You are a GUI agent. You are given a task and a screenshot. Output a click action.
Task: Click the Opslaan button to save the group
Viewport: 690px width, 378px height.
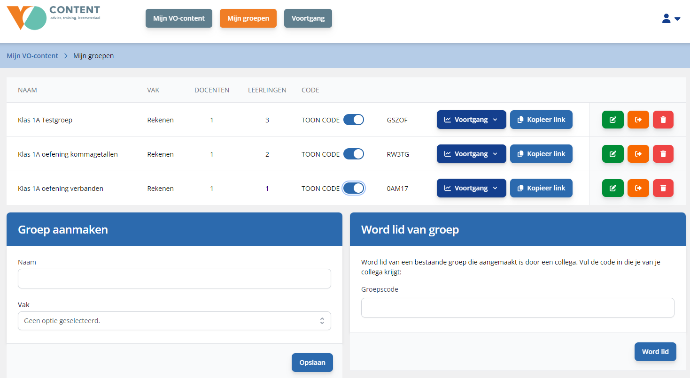coord(312,363)
